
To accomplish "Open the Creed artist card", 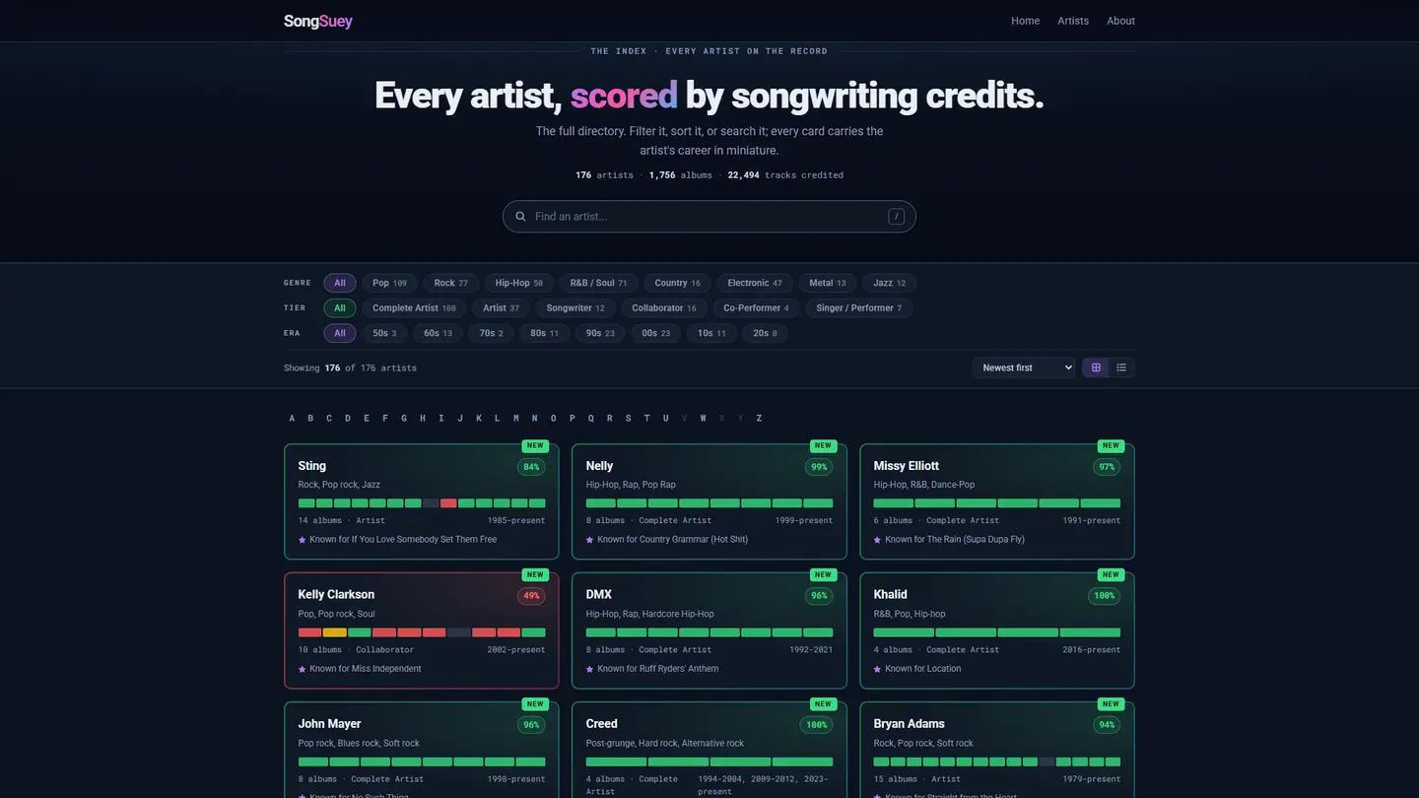I will pos(709,750).
